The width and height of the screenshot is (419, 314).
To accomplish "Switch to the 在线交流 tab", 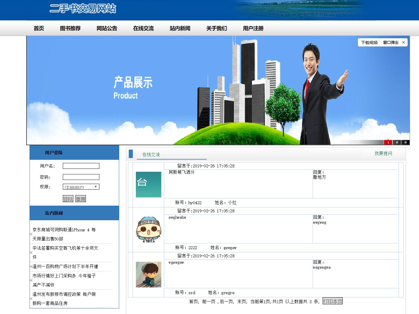I will coord(151,155).
